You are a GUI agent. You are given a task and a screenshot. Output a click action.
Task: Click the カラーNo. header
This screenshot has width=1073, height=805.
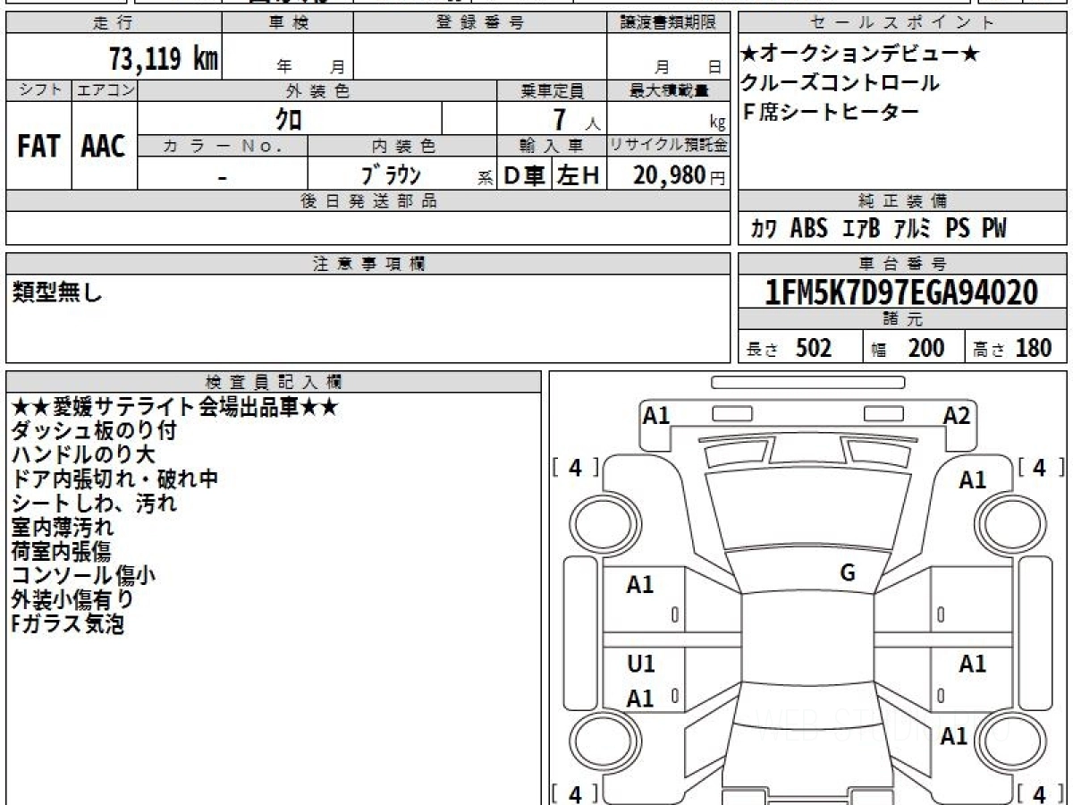pyautogui.click(x=223, y=146)
